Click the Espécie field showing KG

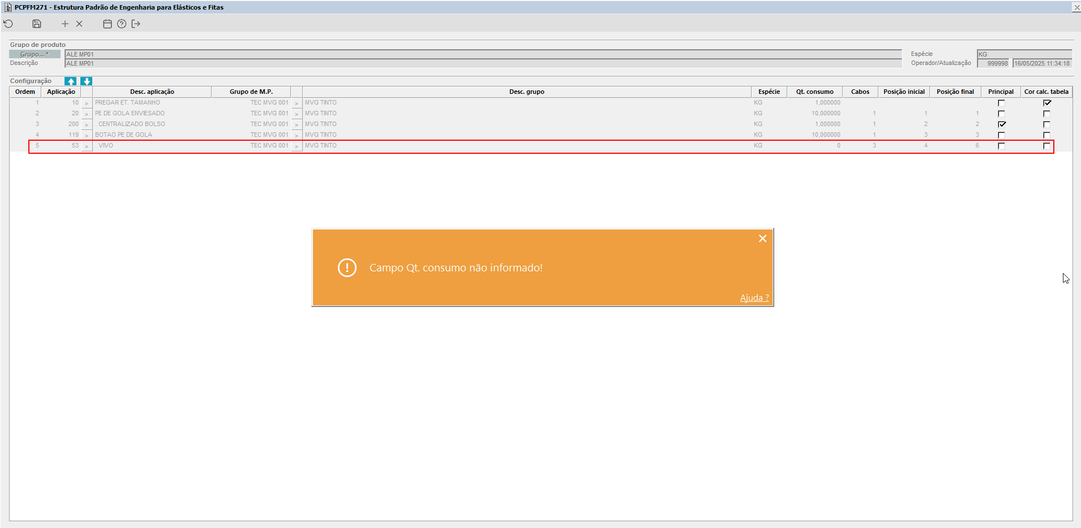(x=1024, y=54)
